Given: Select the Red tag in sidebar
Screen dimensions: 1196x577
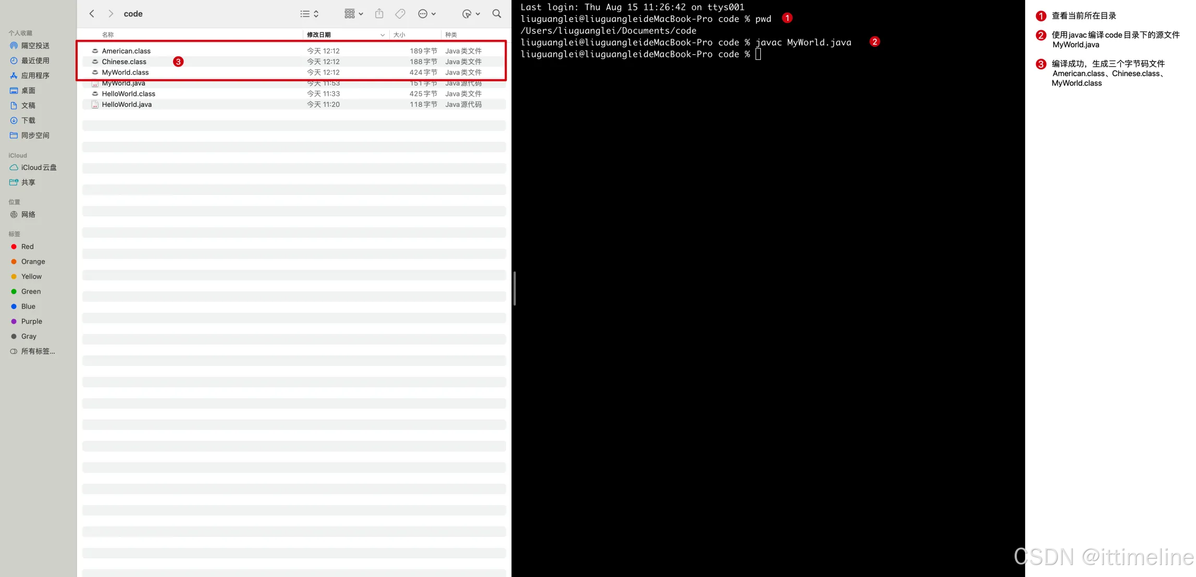Looking at the screenshot, I should 27,247.
